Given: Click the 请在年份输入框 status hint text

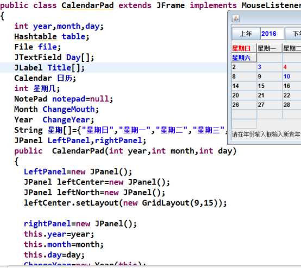Looking at the screenshot, I should (x=266, y=135).
